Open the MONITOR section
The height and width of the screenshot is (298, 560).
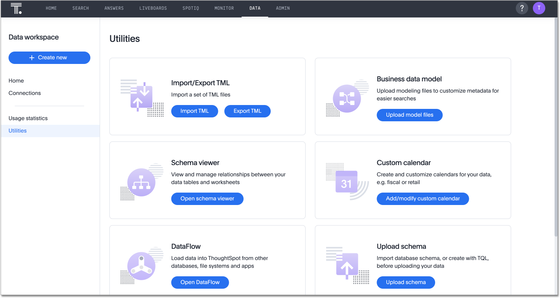pos(224,8)
